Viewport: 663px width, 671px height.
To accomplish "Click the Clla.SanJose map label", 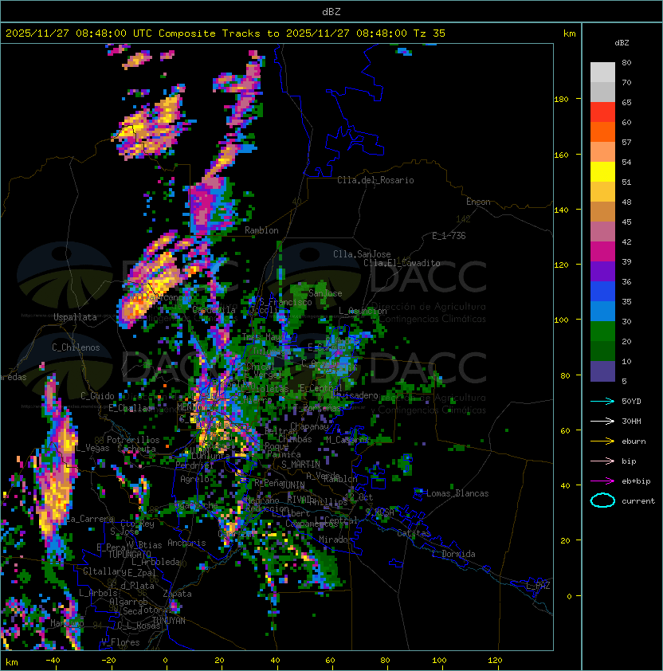I will point(362,254).
